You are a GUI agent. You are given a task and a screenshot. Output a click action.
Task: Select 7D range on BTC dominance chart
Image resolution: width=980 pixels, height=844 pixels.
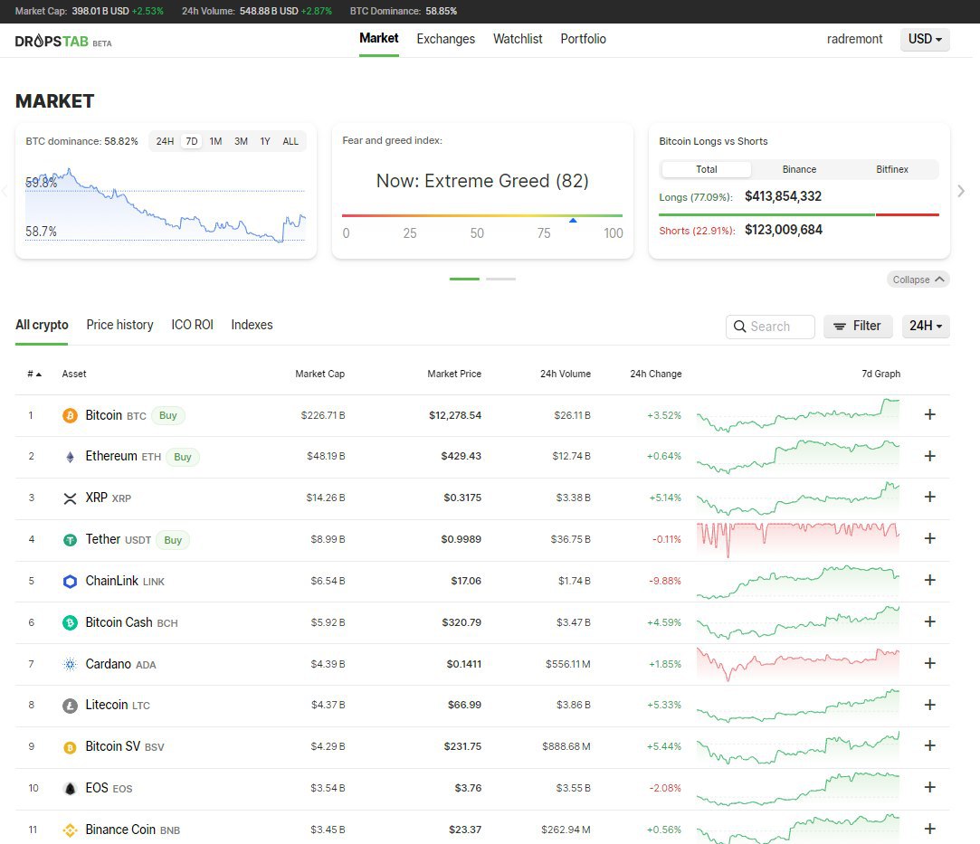pos(192,141)
